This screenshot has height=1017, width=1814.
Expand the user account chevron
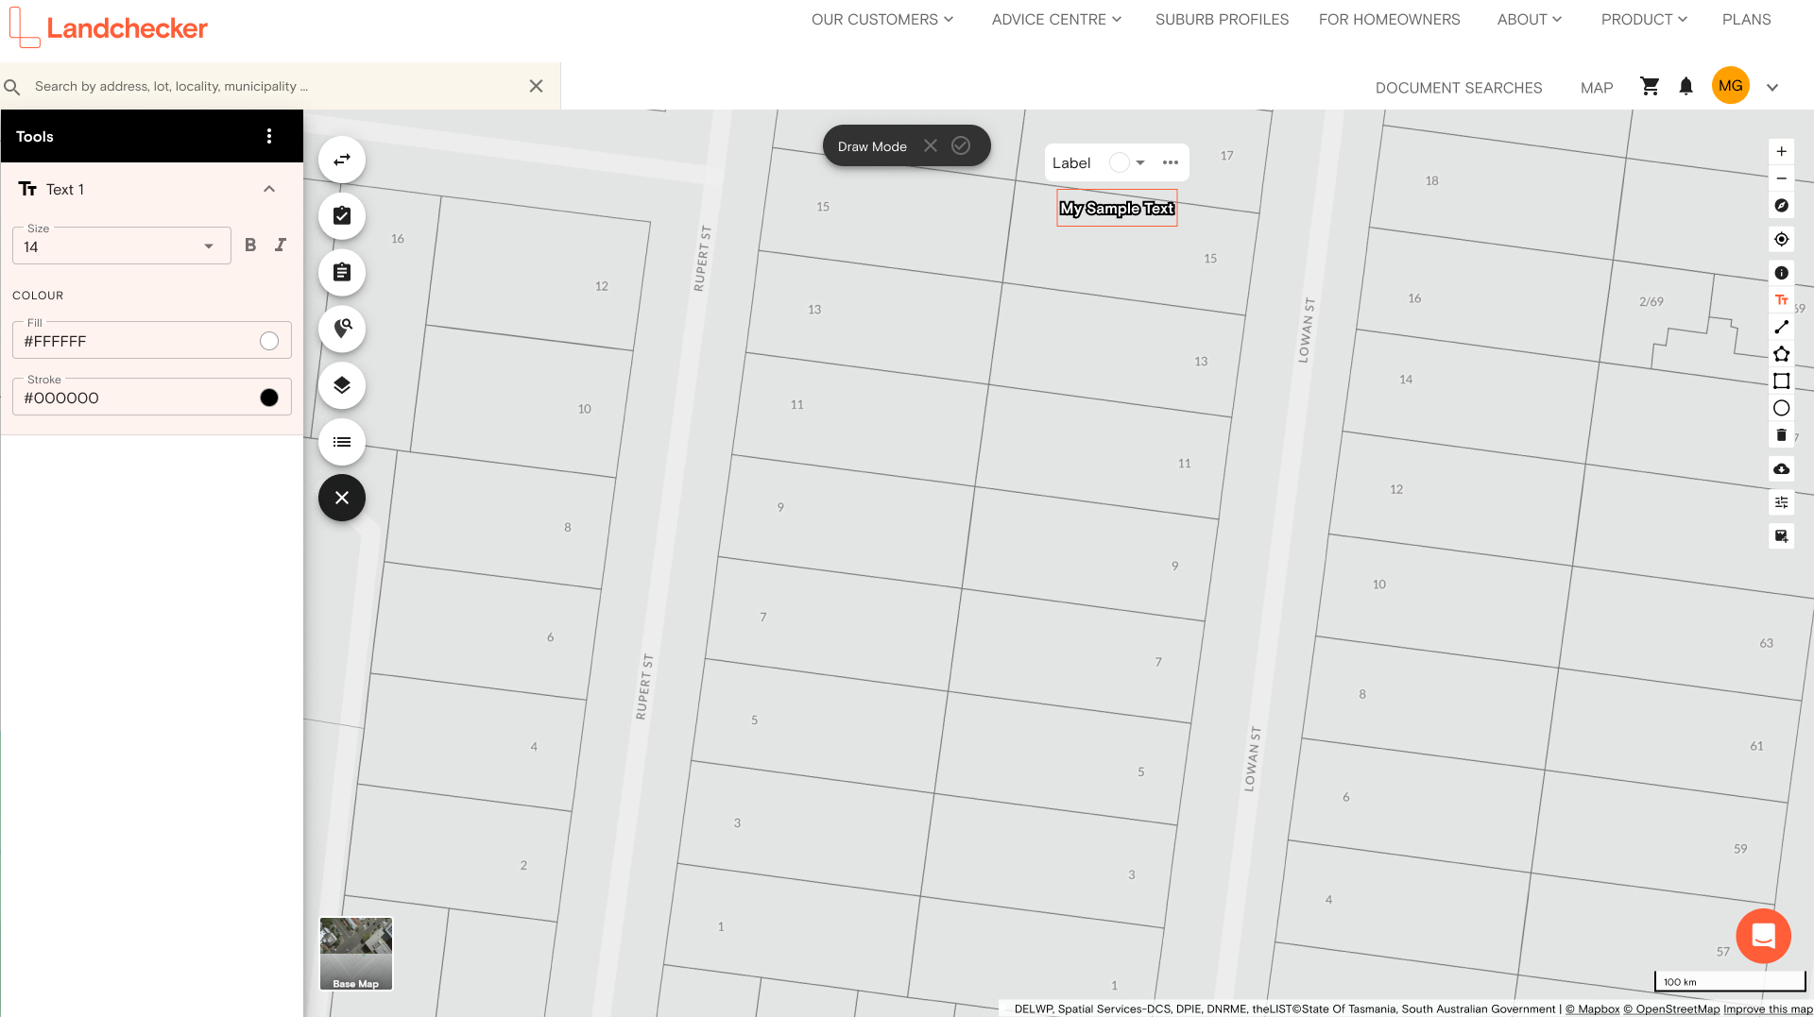click(x=1772, y=87)
